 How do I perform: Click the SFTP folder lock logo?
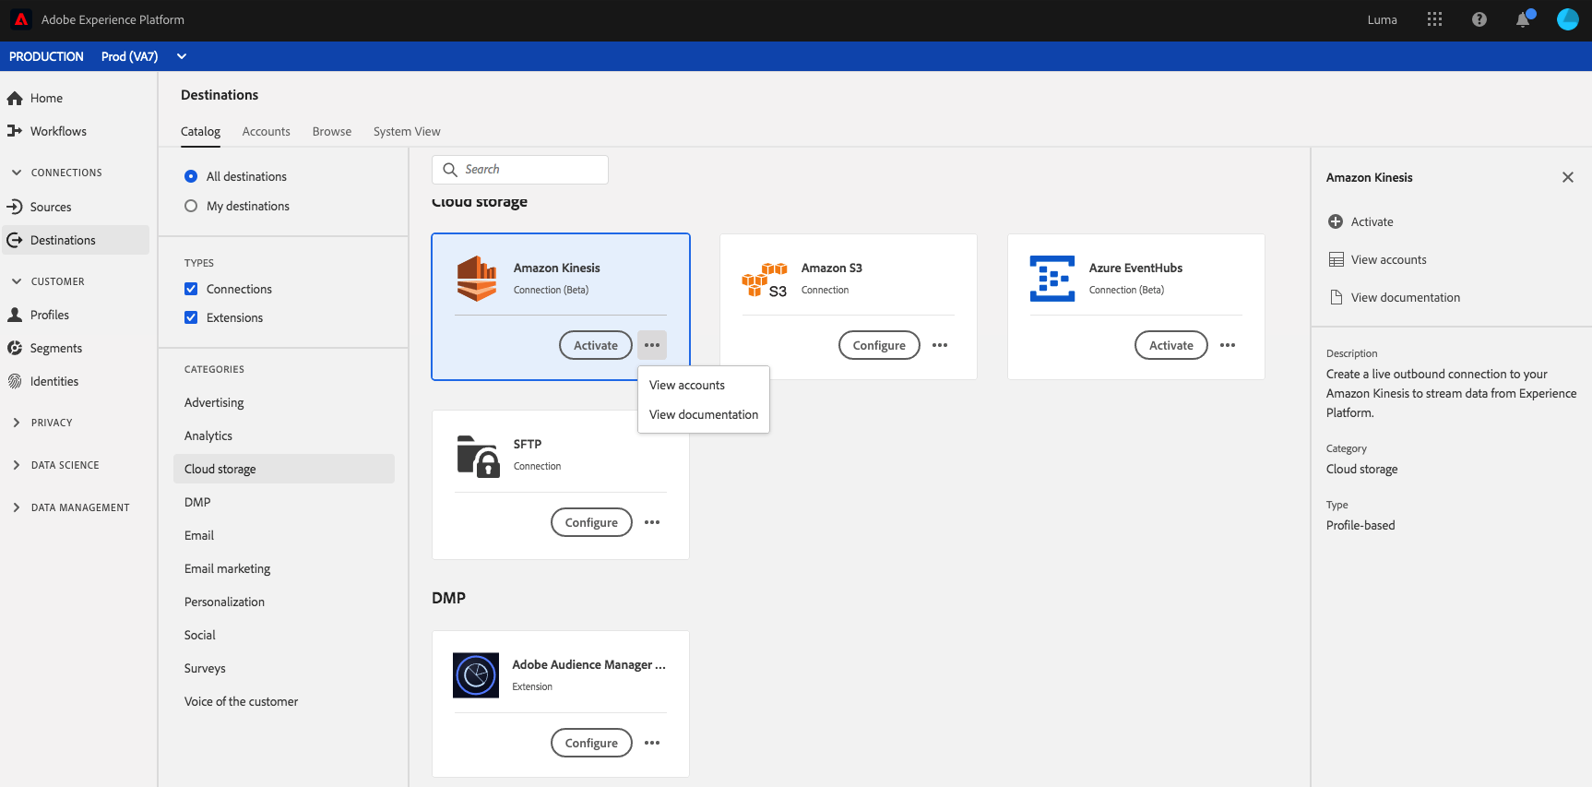click(479, 456)
